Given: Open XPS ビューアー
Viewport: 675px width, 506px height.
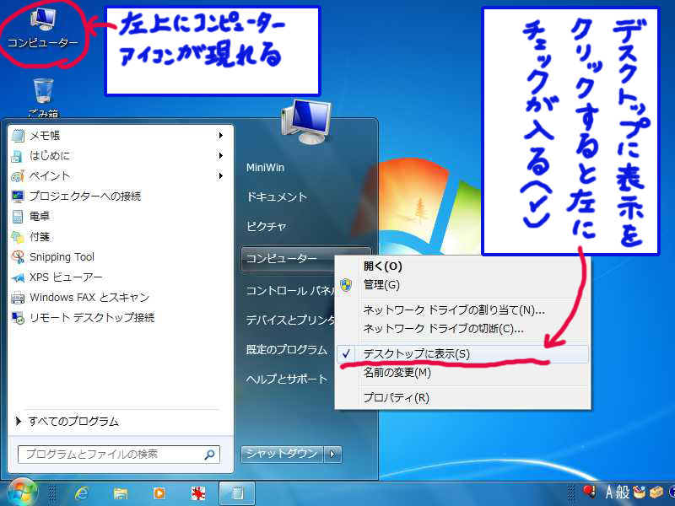Looking at the screenshot, I should click(x=63, y=277).
